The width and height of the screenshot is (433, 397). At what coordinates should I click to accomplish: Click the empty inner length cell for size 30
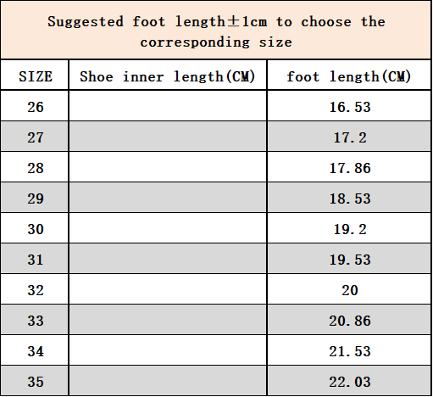point(168,228)
